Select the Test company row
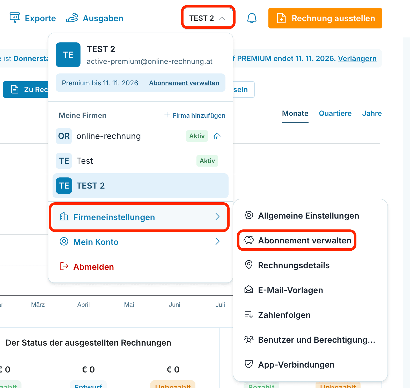 tap(141, 161)
